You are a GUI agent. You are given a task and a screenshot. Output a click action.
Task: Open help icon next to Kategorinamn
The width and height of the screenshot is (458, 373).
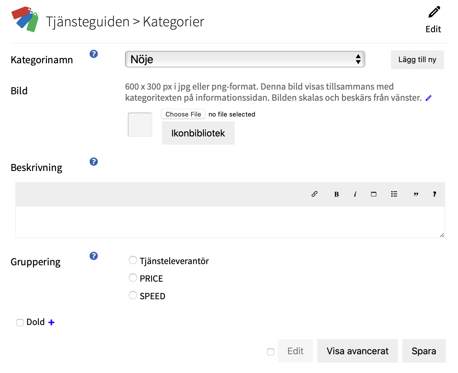point(94,54)
